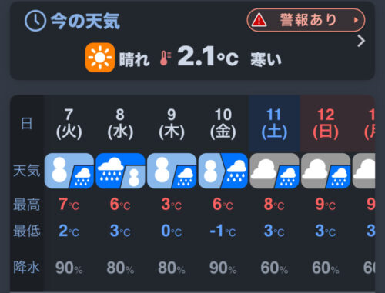
Task: Click the 今の天気 heading text
Action: point(85,21)
